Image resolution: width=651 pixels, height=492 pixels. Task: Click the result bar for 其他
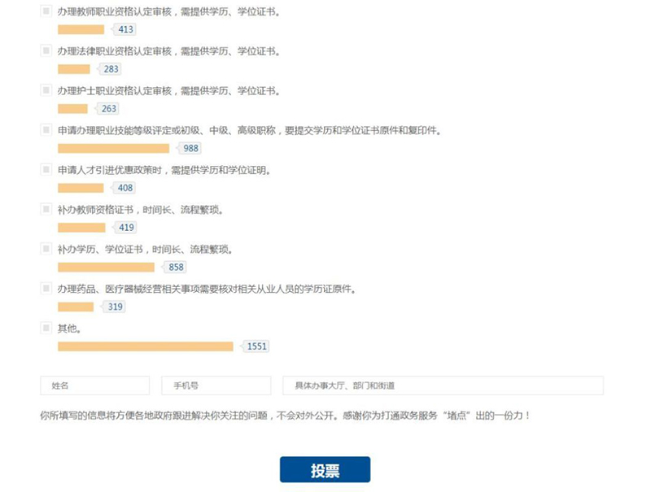146,346
